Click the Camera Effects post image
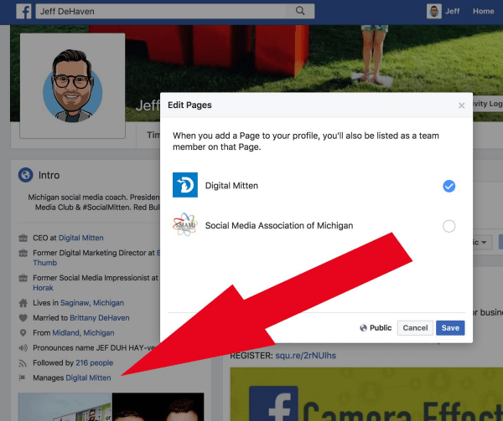 pyautogui.click(x=366, y=394)
